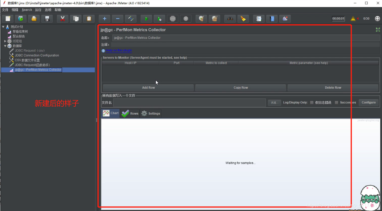382x211 pixels.
Task: Click the globe icon at toolbar end
Action: tap(377, 19)
